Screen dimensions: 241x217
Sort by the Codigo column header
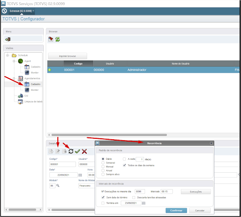[x=78, y=64]
